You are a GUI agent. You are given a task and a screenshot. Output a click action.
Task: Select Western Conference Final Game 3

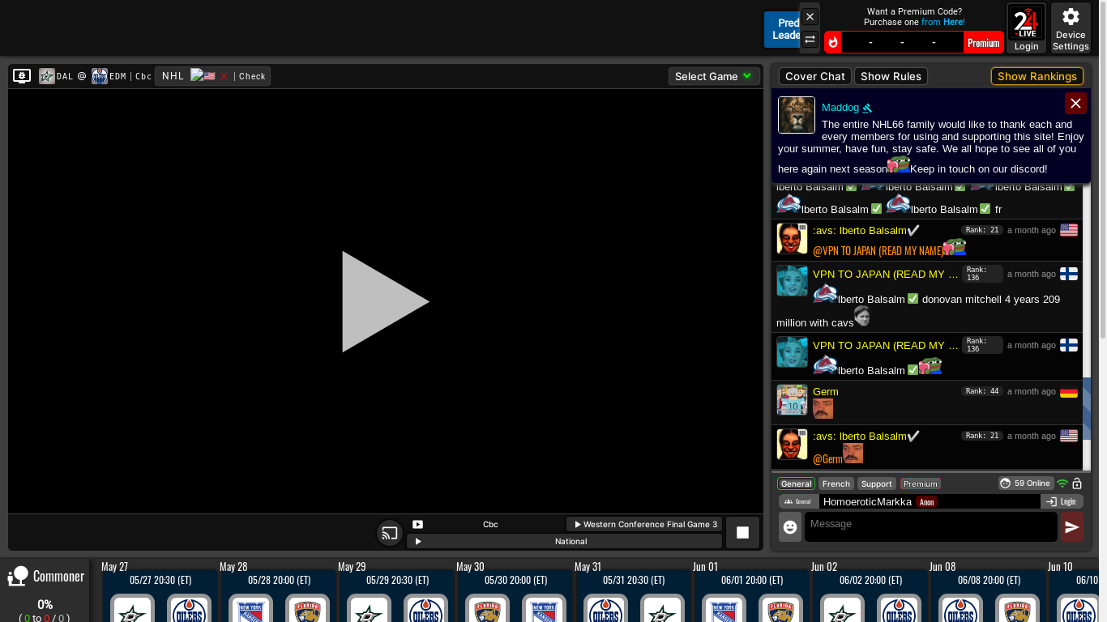[x=644, y=524]
